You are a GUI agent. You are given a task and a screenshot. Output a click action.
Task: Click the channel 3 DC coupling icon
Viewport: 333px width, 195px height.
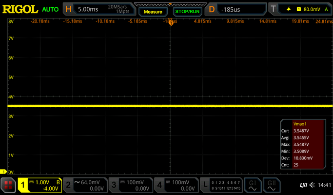(122, 182)
